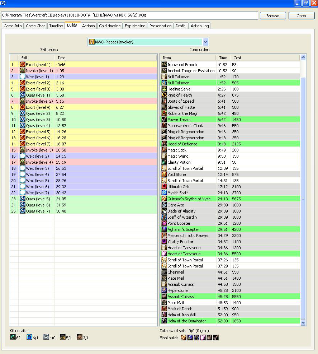Open the player selection dropdown
The height and width of the screenshot is (354, 318).
coord(205,42)
